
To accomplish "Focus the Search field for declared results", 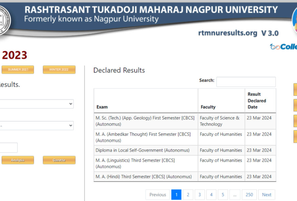I will (246, 82).
